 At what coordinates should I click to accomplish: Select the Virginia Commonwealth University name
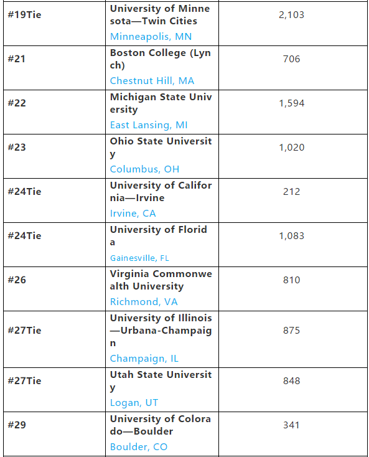161,280
